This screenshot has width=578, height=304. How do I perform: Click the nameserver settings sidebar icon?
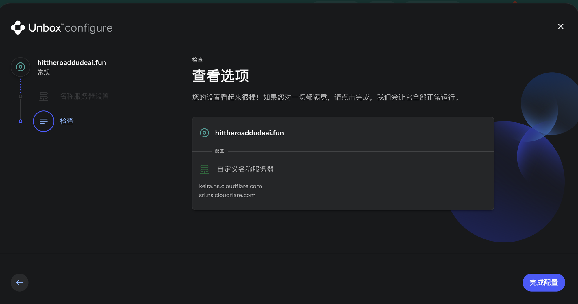(44, 96)
